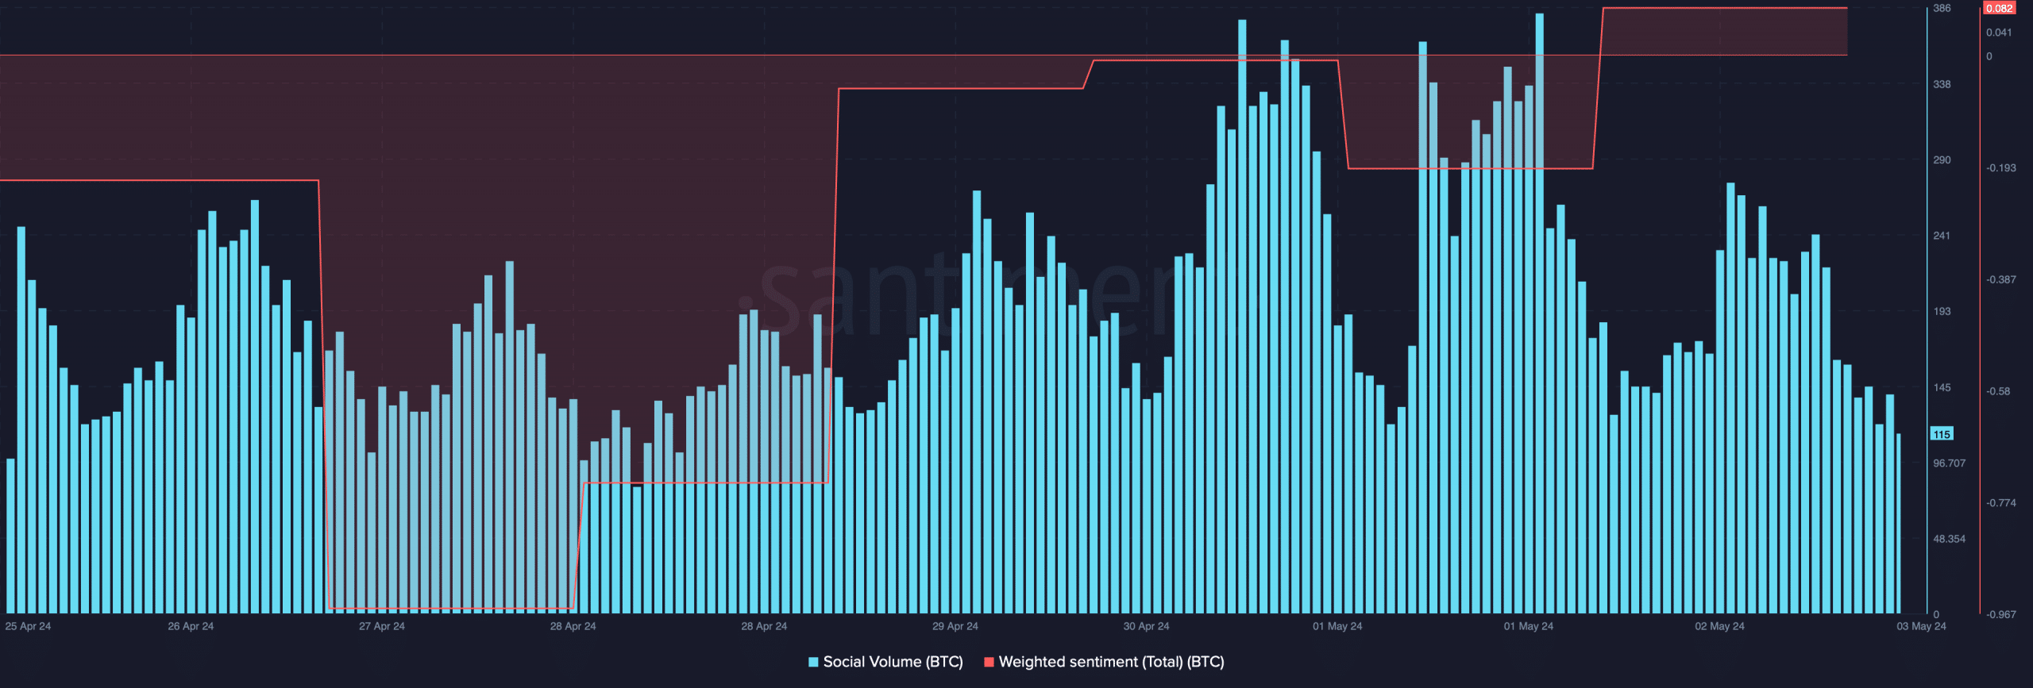Click the 290 volume axis label
The height and width of the screenshot is (688, 2033).
[1942, 160]
